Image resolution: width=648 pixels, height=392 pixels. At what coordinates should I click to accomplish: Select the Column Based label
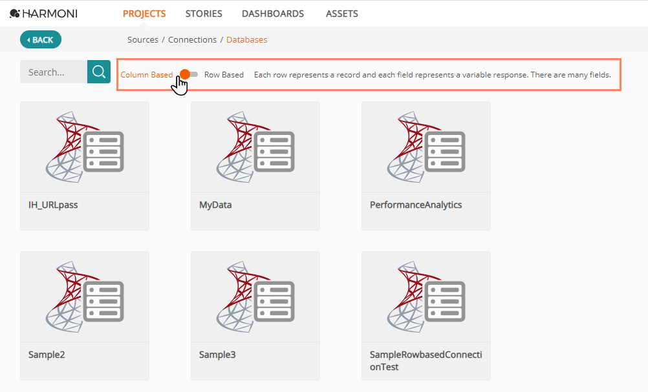[147, 75]
